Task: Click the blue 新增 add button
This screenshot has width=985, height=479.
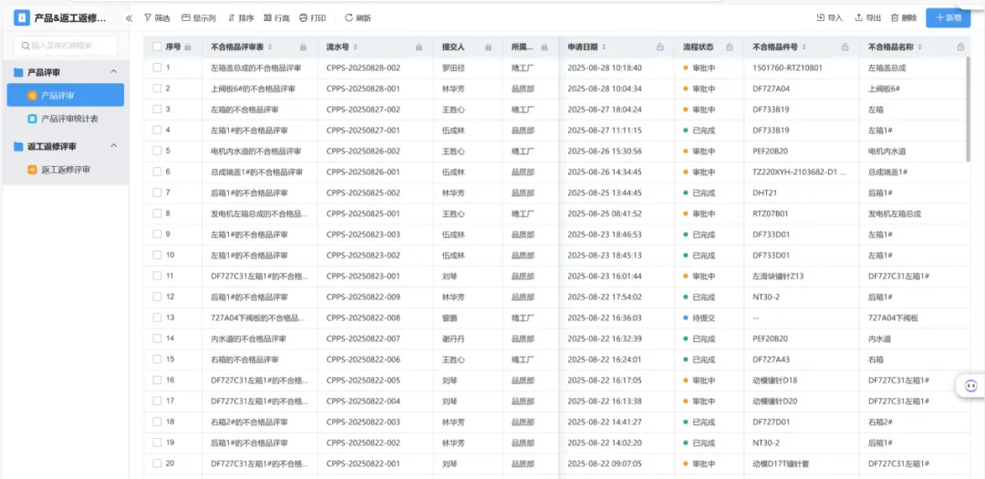Action: [x=948, y=18]
